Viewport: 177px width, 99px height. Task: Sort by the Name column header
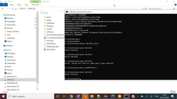pos(46,13)
